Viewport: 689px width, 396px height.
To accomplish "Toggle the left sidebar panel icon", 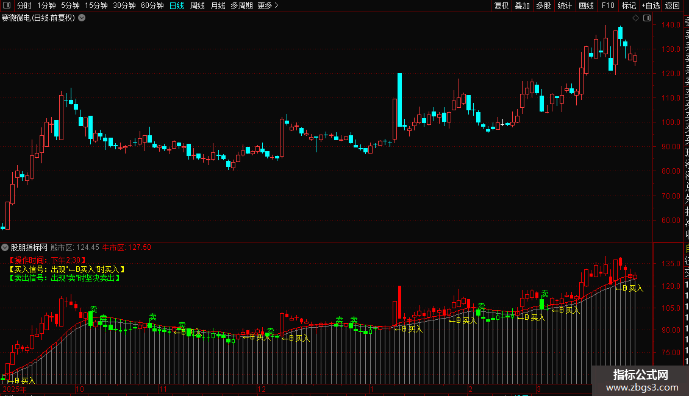I will [7, 5].
